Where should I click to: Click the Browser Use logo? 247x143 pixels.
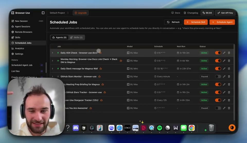pyautogui.click(x=21, y=13)
